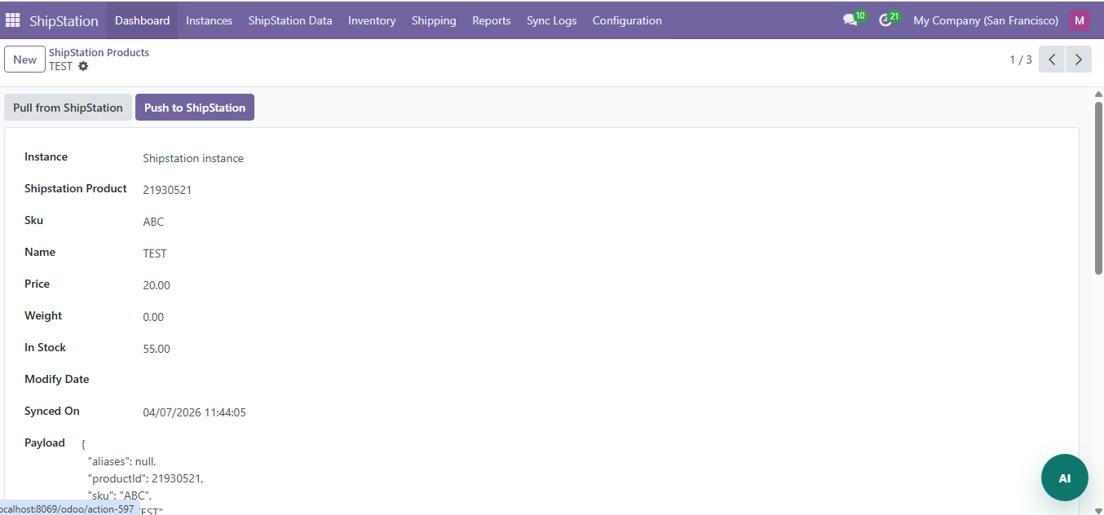Screen dimensions: 1104x515
Task: Open the activities clock icon
Action: [x=885, y=20]
